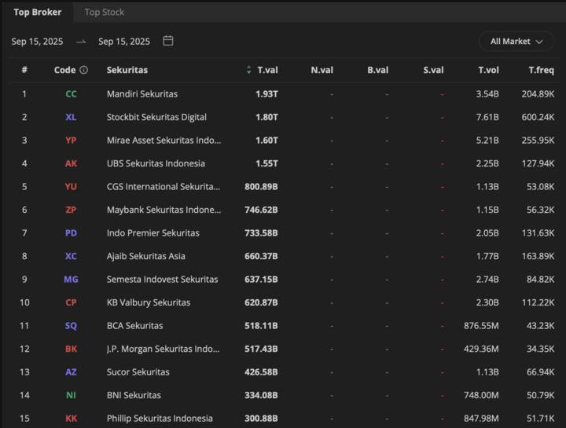
Task: Open the calendar date picker icon
Action: [x=168, y=41]
